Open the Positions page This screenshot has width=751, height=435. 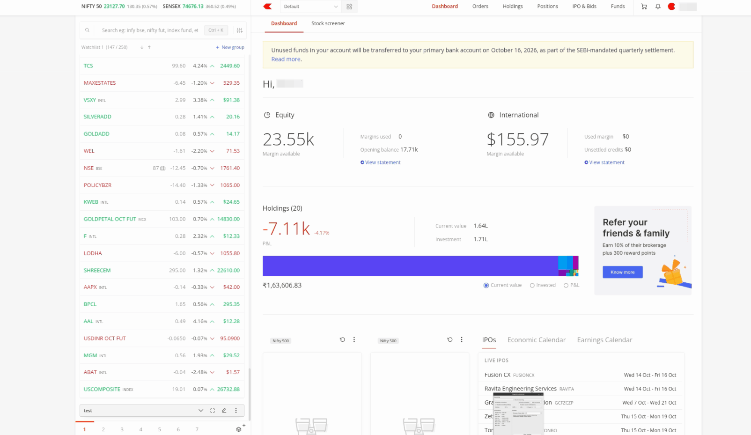click(x=547, y=7)
